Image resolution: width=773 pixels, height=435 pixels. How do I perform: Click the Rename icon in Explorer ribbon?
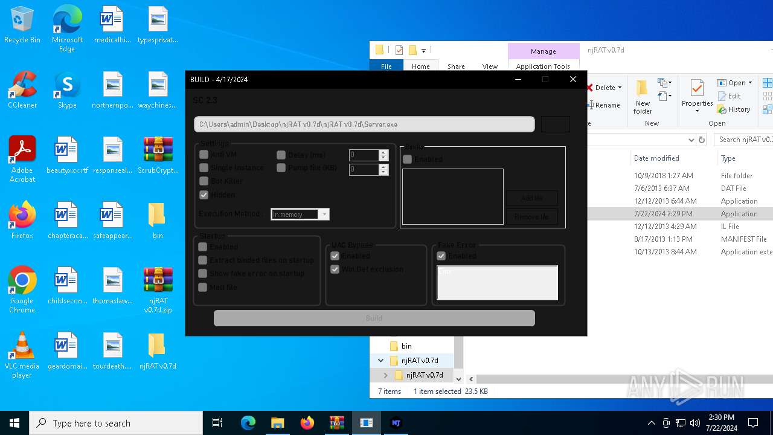pyautogui.click(x=603, y=105)
